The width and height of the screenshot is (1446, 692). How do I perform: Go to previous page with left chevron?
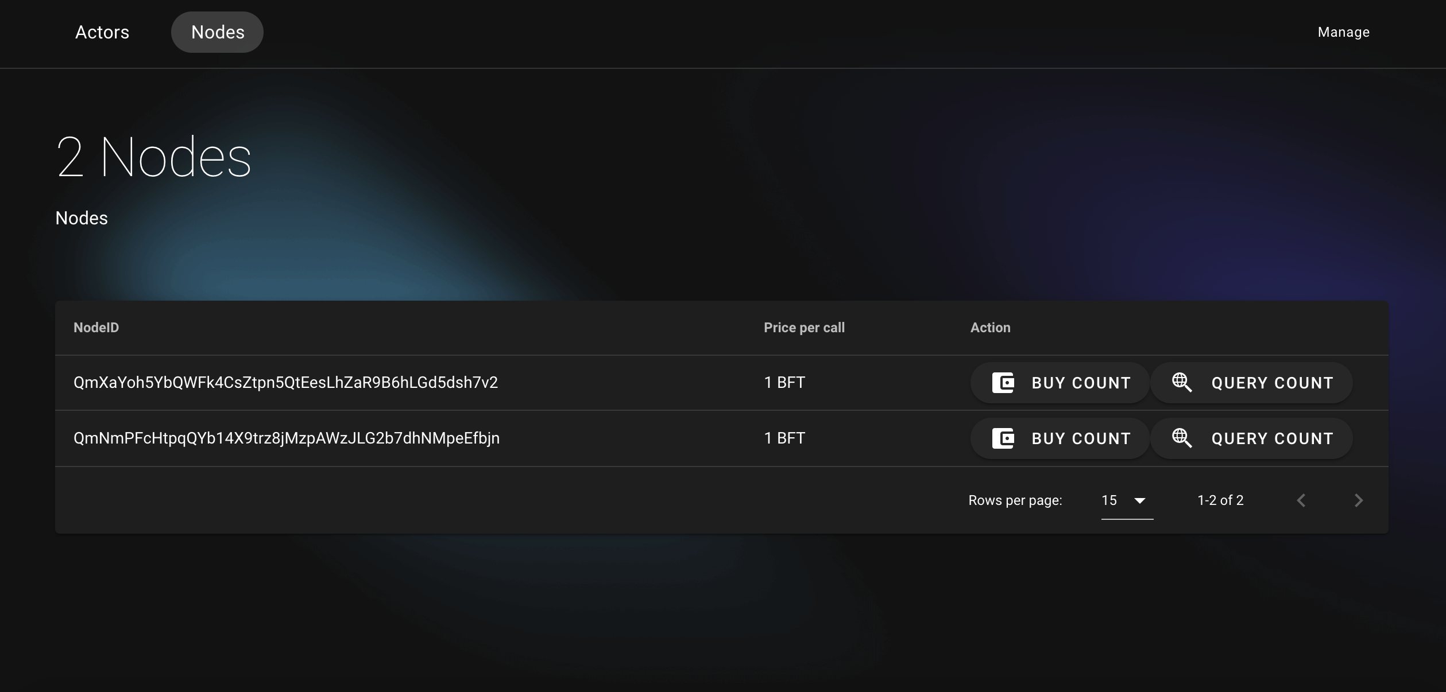(x=1301, y=500)
